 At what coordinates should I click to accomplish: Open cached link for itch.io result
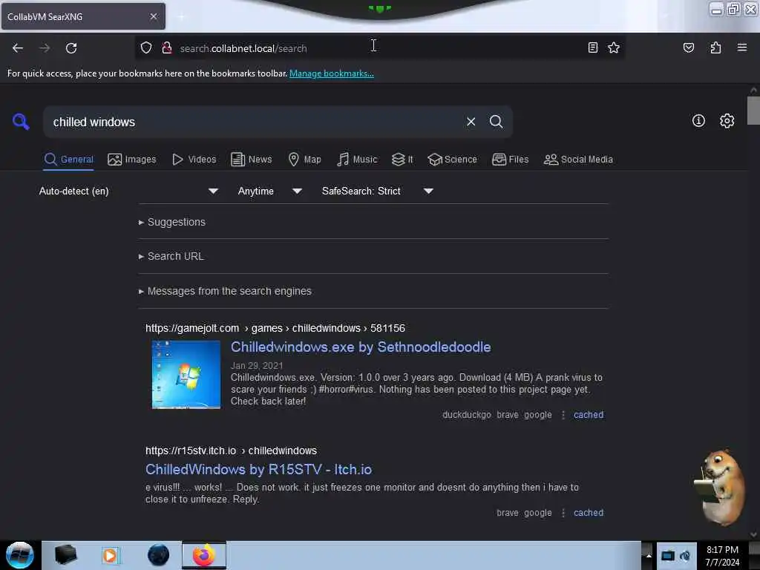pyautogui.click(x=589, y=512)
